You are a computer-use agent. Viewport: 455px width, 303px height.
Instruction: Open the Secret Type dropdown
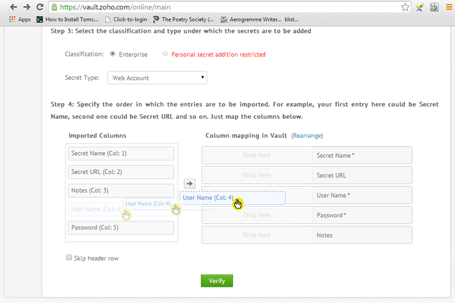pyautogui.click(x=157, y=78)
